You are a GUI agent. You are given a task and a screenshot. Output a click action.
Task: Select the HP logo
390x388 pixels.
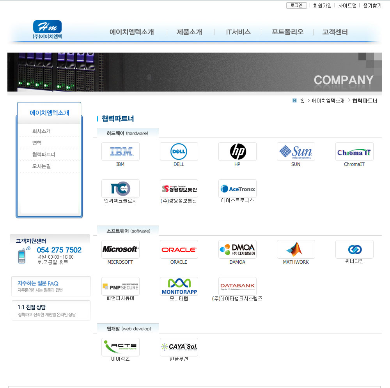pyautogui.click(x=237, y=152)
